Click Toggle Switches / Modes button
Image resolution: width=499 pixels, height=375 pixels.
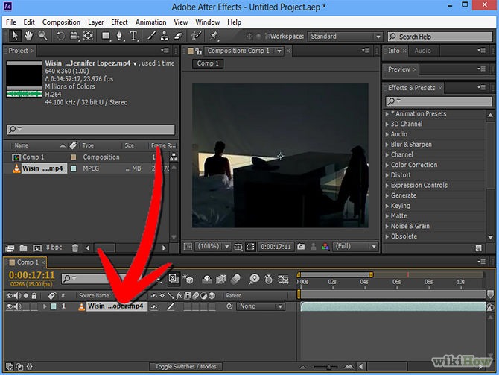point(185,366)
